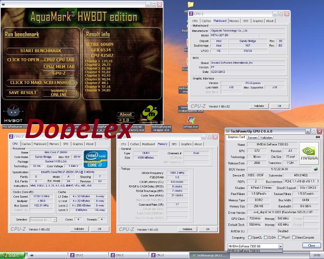Click SCORE 60689 result text
The width and height of the screenshot is (324, 259).
(99, 44)
